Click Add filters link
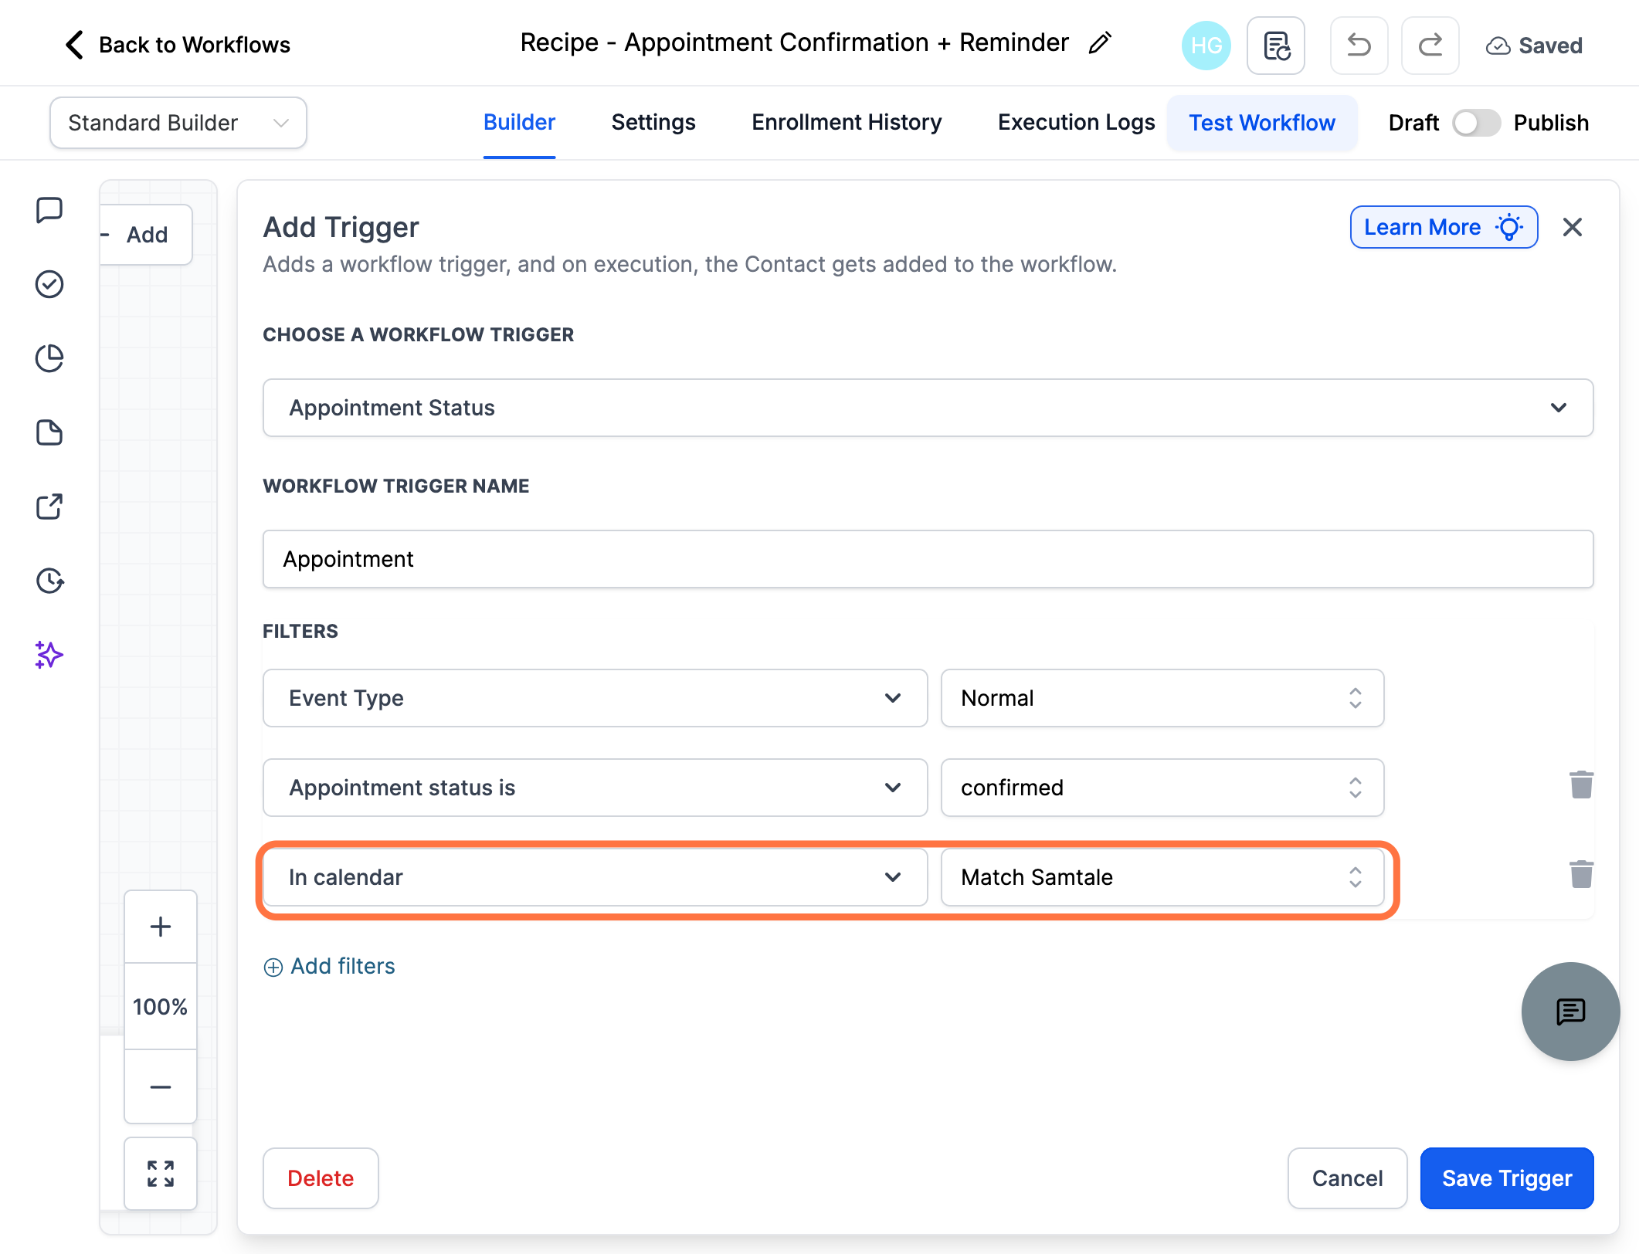 tap(330, 966)
